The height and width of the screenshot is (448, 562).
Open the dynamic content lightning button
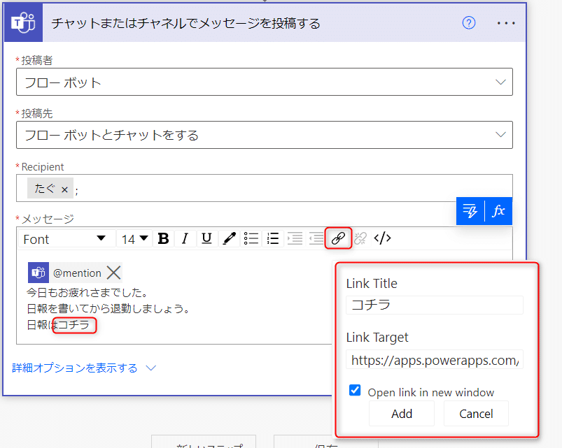coord(470,211)
